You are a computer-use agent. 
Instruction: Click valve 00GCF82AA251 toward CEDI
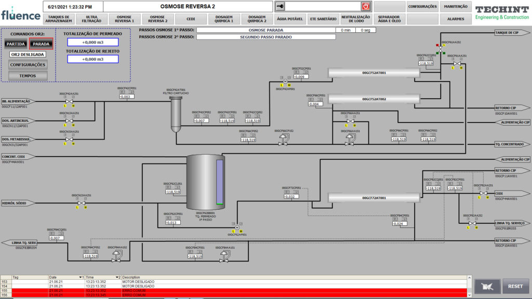[484, 194]
